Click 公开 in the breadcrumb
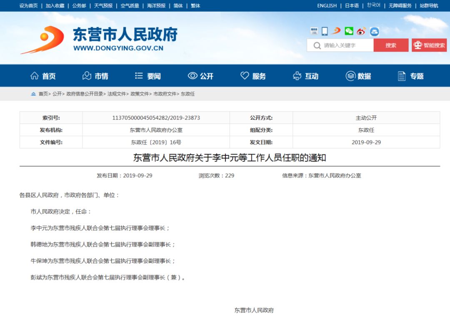 [x=57, y=94]
